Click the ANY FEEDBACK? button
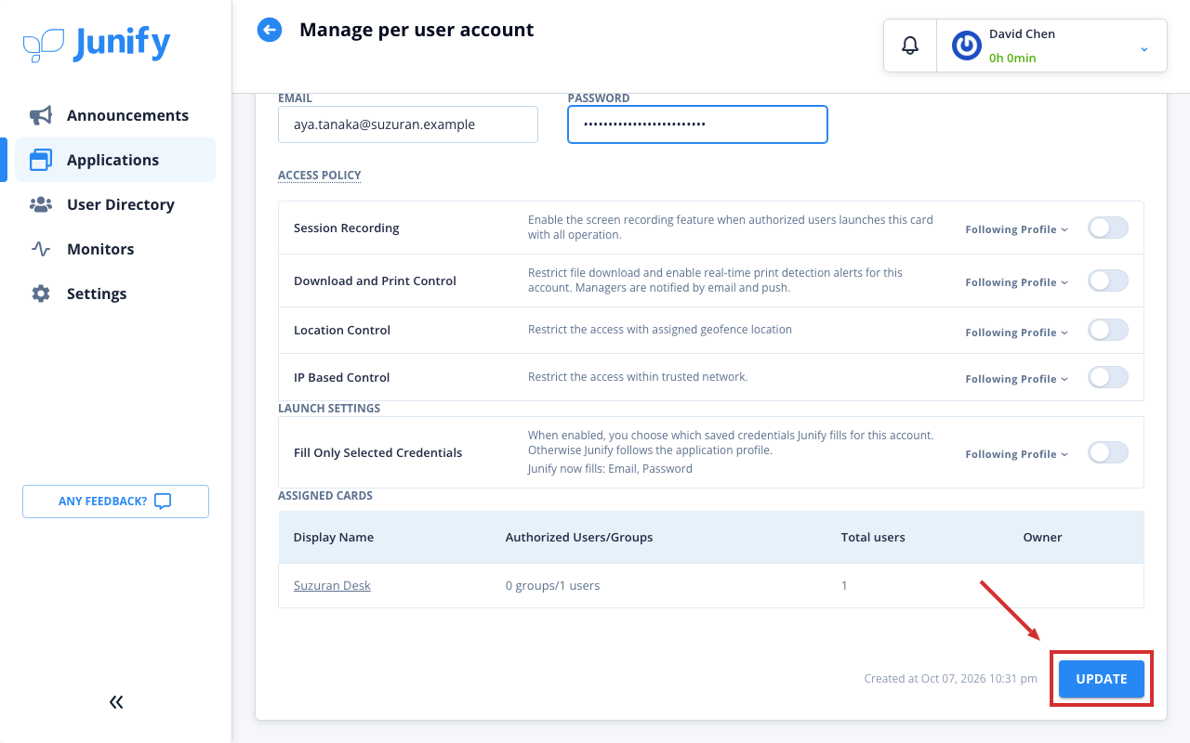This screenshot has width=1190, height=743. (115, 502)
